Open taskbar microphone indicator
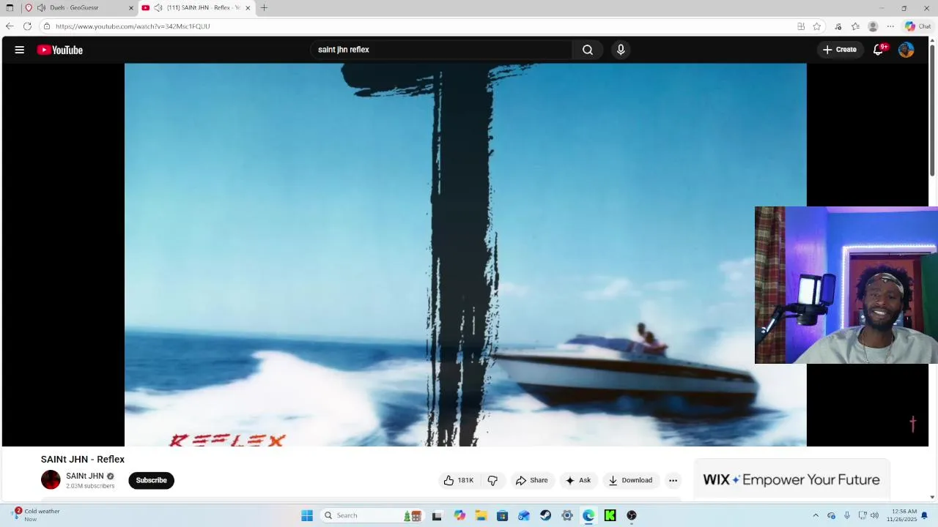Screen dimensions: 938x527 coord(847,515)
